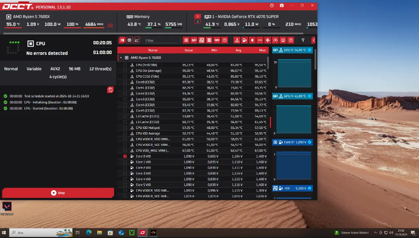Click info icon on Core 0 1,090 V graph

309,142
